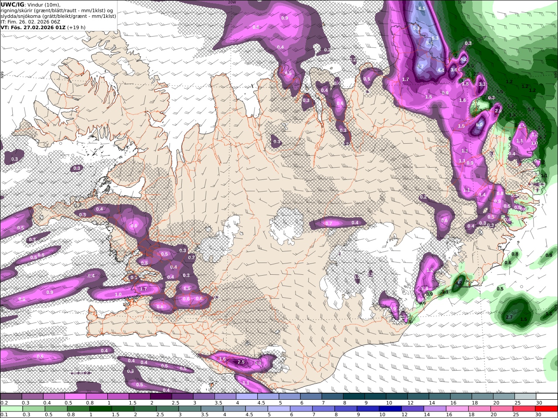Screen dimensions: 558x418
Task: Click the bright magenta snow swatch between 0.5 and 0.8
Action: pyautogui.click(x=75, y=397)
